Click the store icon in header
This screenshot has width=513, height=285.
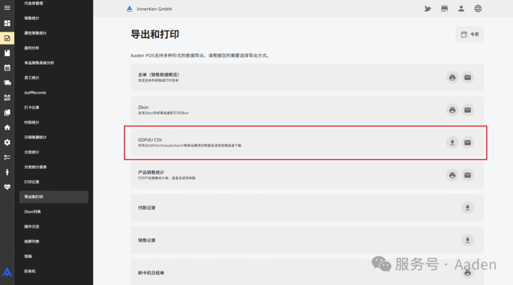point(444,8)
